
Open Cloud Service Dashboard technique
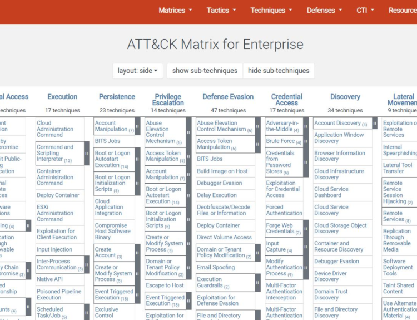331,192
